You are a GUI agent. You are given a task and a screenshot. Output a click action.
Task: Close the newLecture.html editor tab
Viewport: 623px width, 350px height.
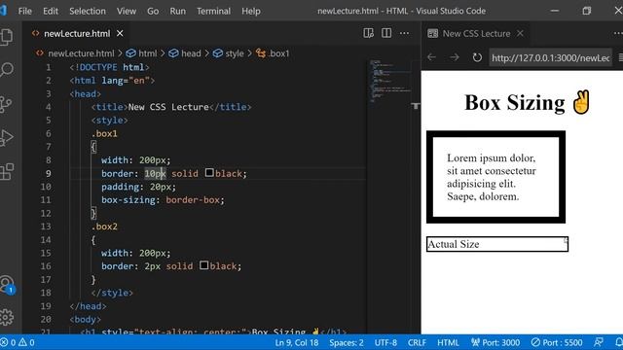120,34
